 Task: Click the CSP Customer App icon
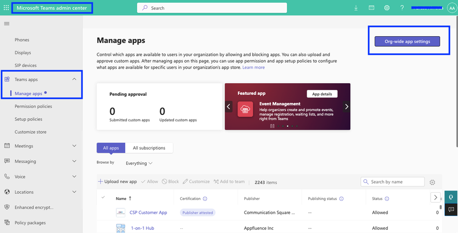point(120,212)
